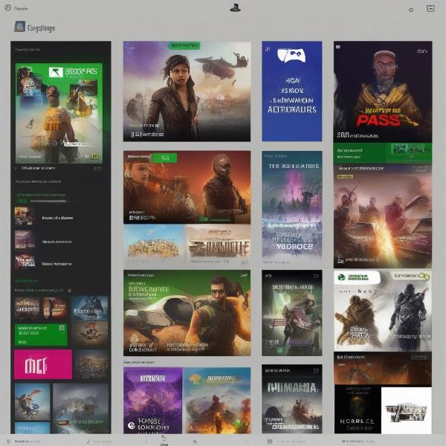Click the white pill label on the two-creatures card

358,277
